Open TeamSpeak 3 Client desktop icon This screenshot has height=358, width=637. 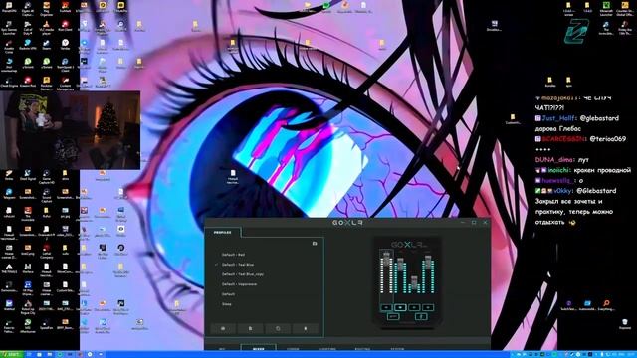pos(65,64)
